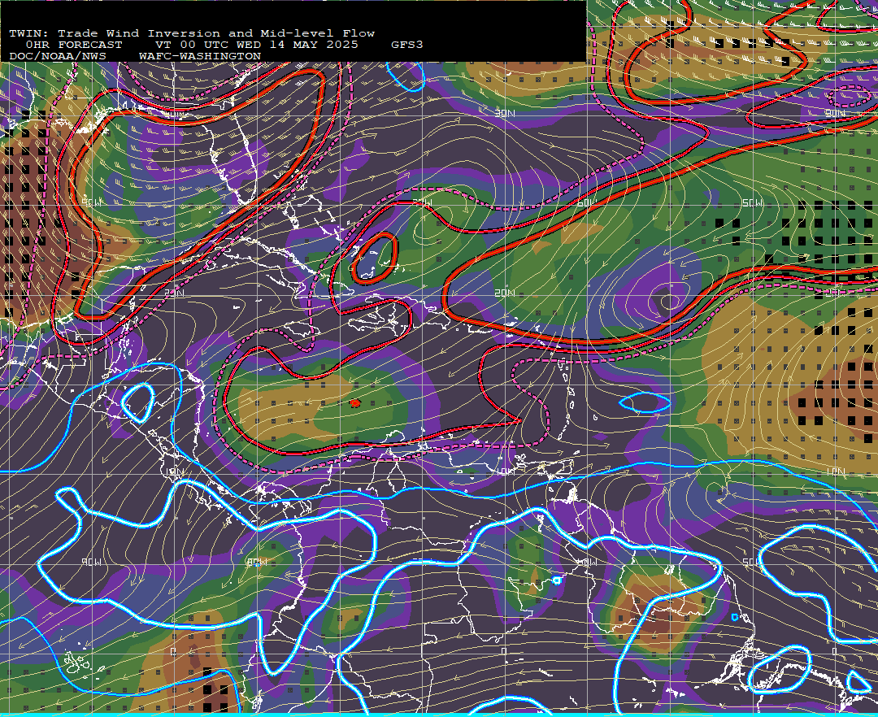The width and height of the screenshot is (878, 717).
Task: Select the "DOC/NOAA/NWS" source text
Action: [x=58, y=57]
